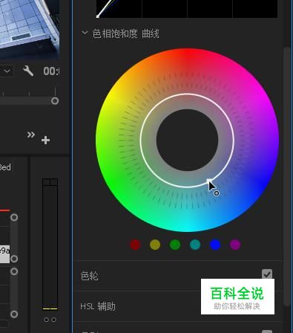Select the purple color swatch below wheel

click(235, 245)
